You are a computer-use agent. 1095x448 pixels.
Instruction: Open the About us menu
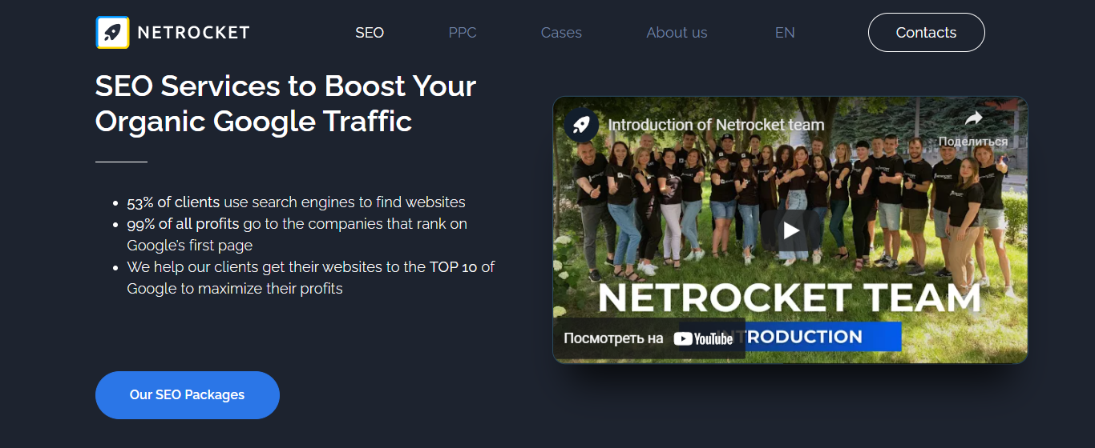click(677, 33)
